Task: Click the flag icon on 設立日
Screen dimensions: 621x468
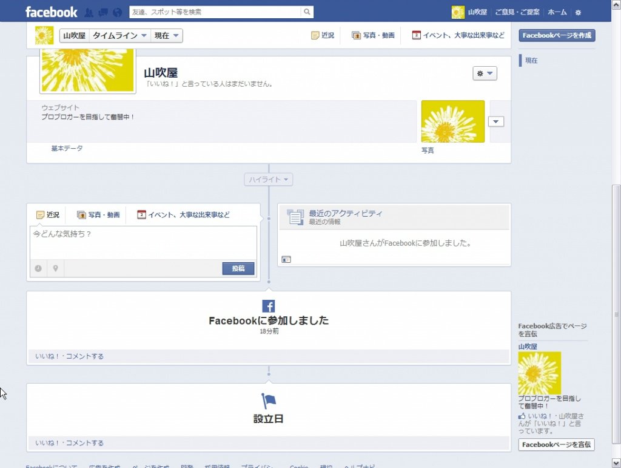Action: (x=269, y=401)
